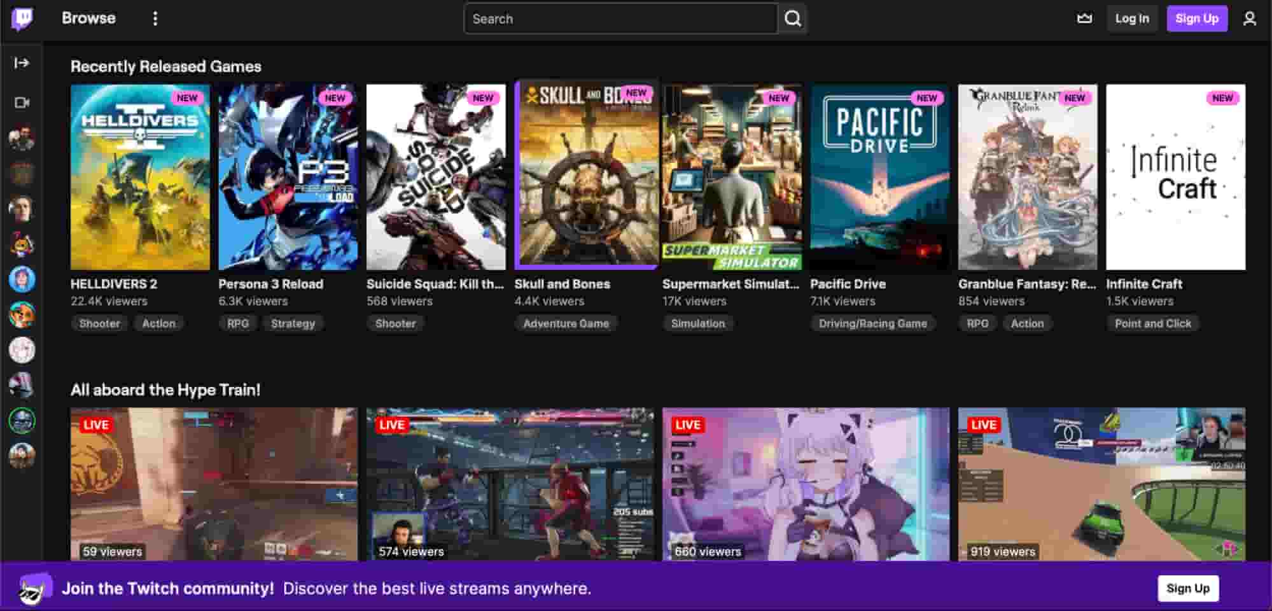Viewport: 1272px width, 611px height.
Task: Open the Shooter tag under HELLDIVERS 2
Action: click(99, 323)
